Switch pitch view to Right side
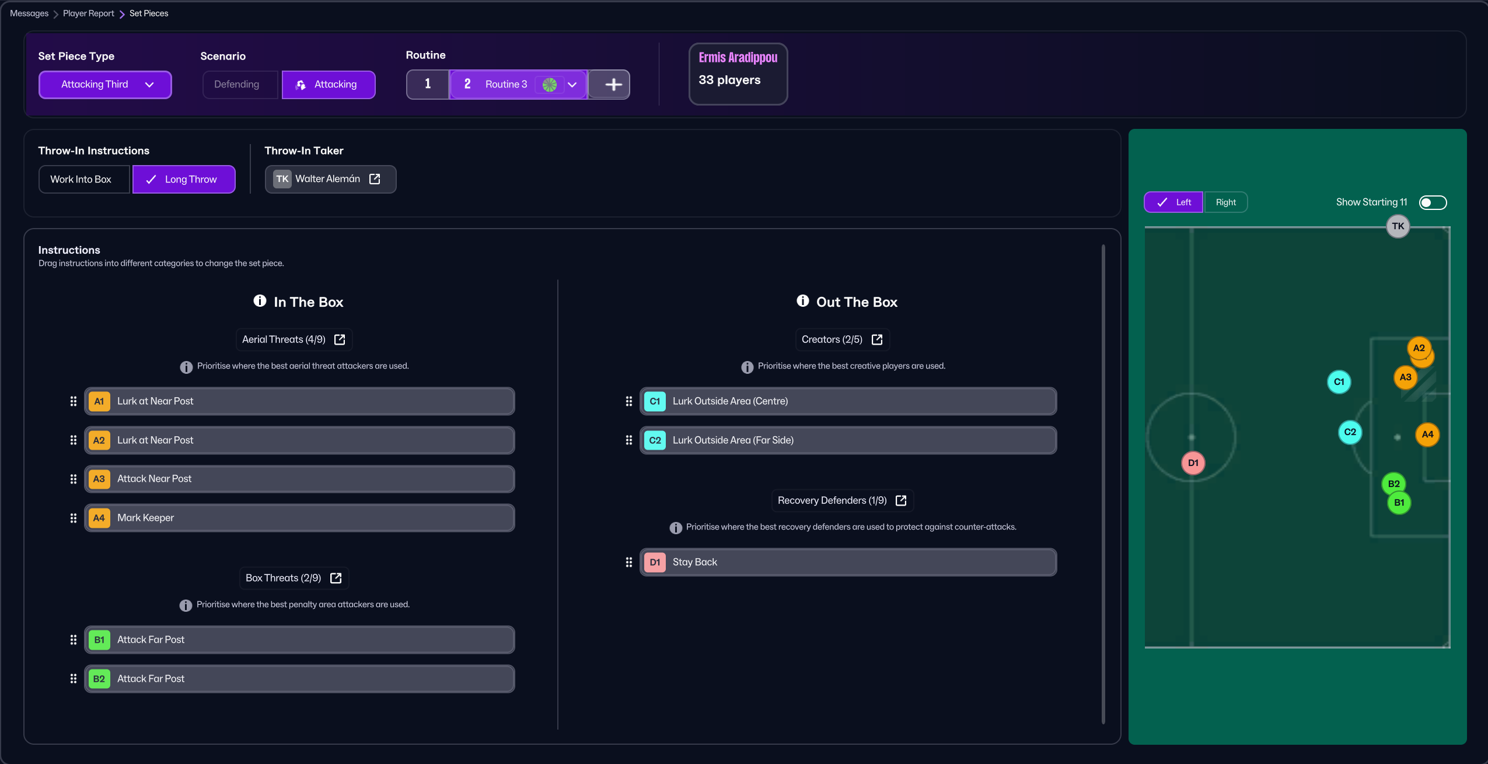 (1225, 202)
